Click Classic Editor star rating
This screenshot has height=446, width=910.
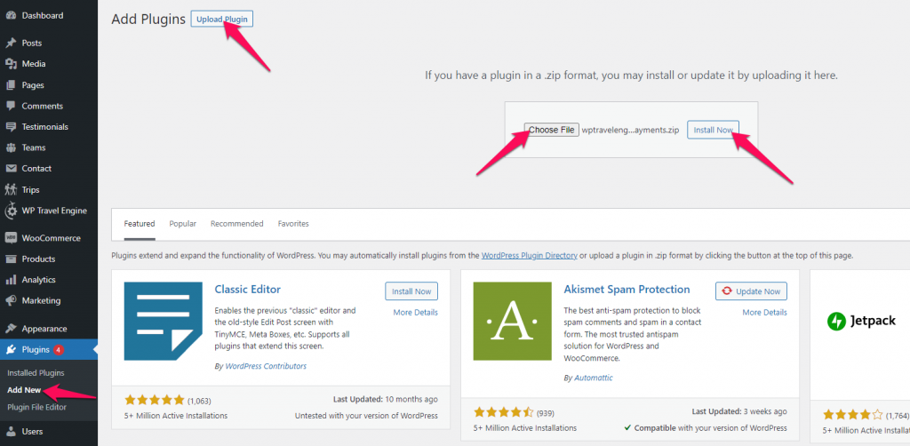[x=155, y=400]
